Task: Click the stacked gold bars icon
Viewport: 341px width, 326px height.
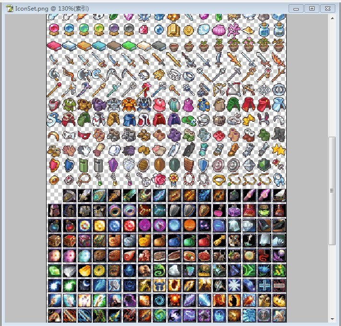Action: [x=173, y=30]
